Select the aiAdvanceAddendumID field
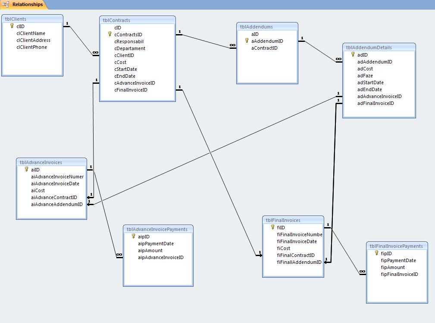 pyautogui.click(x=57, y=205)
